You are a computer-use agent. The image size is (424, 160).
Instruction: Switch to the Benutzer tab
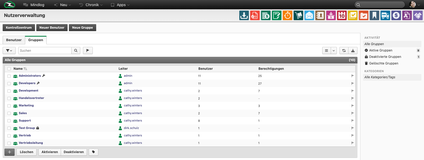coord(14,40)
